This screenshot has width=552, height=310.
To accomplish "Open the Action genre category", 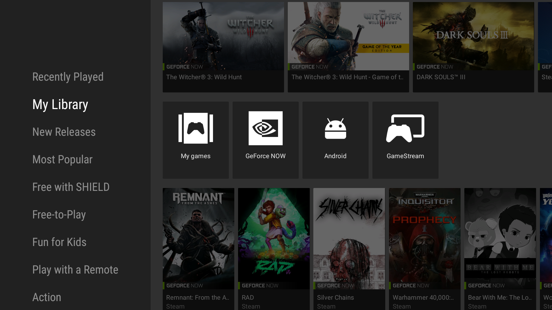I will coord(47,297).
